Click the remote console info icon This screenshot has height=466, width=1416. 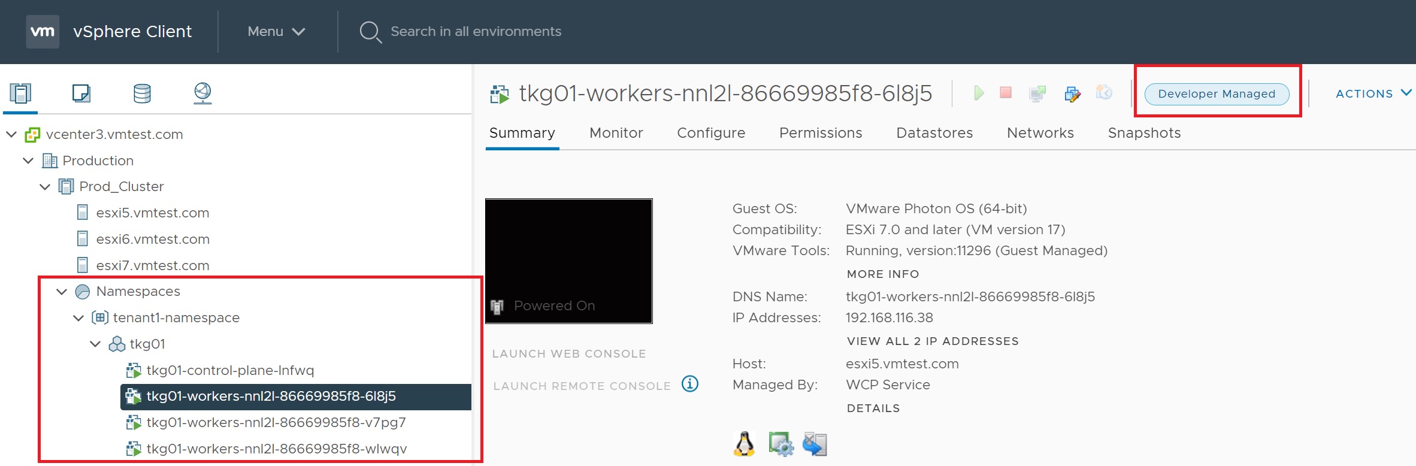(690, 384)
